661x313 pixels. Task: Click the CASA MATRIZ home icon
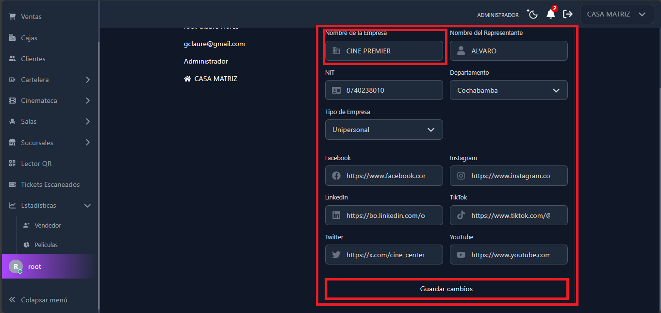pos(187,79)
